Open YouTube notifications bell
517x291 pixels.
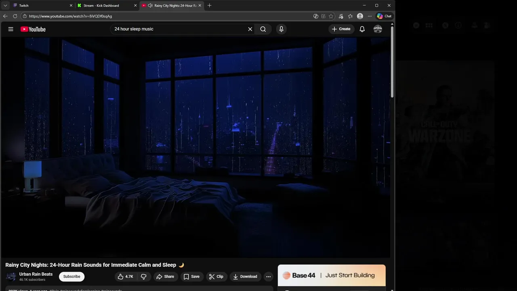pos(362,29)
